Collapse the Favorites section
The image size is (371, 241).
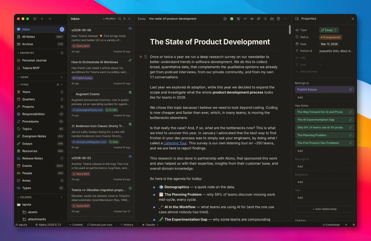[x=18, y=53]
